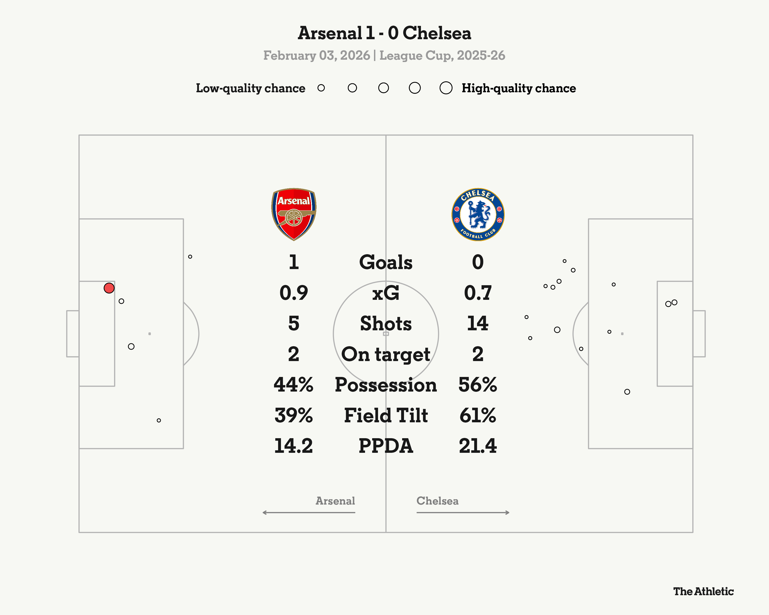Click Arsenal's 0.9 xG value
This screenshot has width=769, height=615.
click(x=294, y=293)
